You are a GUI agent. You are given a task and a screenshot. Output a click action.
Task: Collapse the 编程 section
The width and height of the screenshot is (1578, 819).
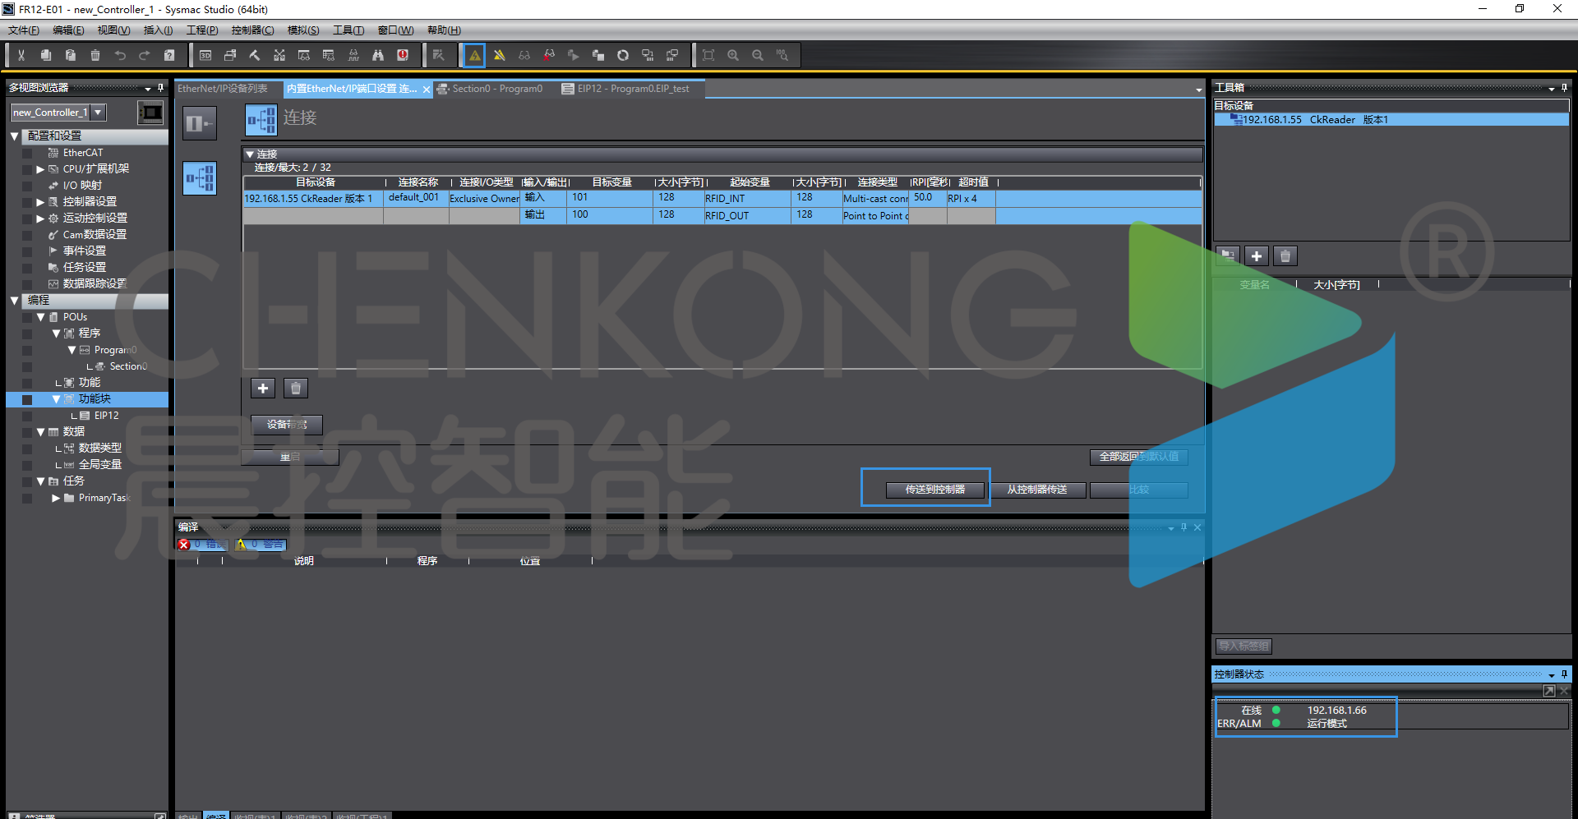pyautogui.click(x=15, y=301)
